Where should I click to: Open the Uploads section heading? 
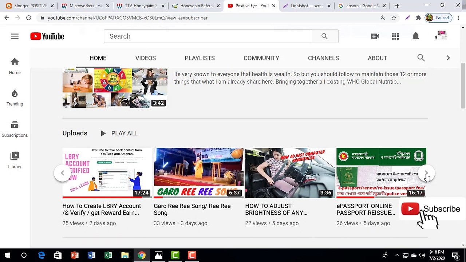pos(75,133)
